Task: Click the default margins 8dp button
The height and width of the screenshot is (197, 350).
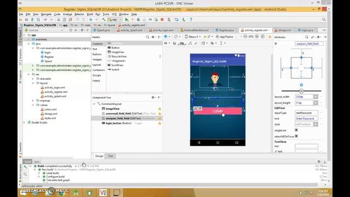Action: tap(182, 43)
